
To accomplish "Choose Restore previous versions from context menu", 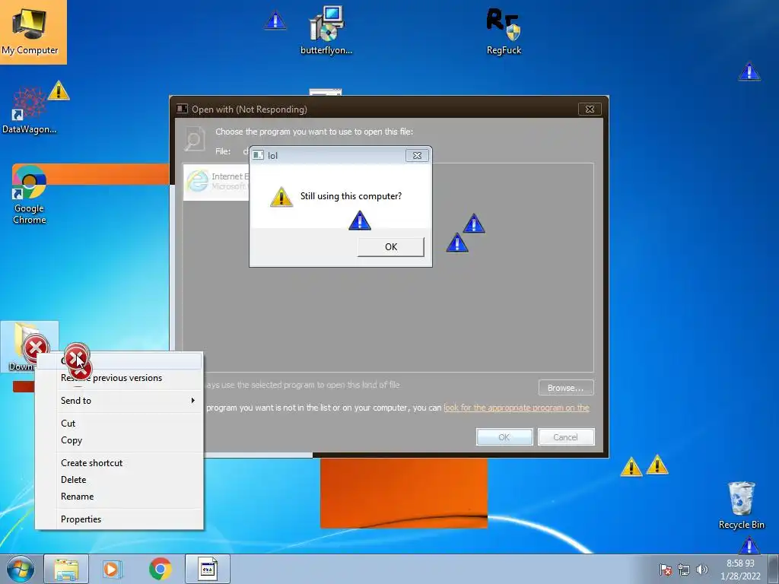I will pyautogui.click(x=119, y=378).
